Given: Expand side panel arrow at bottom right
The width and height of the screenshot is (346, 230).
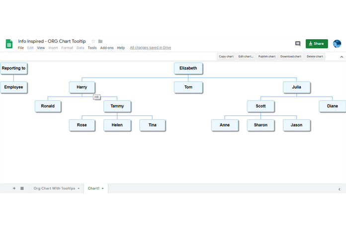Looking at the screenshot, I should 340,189.
